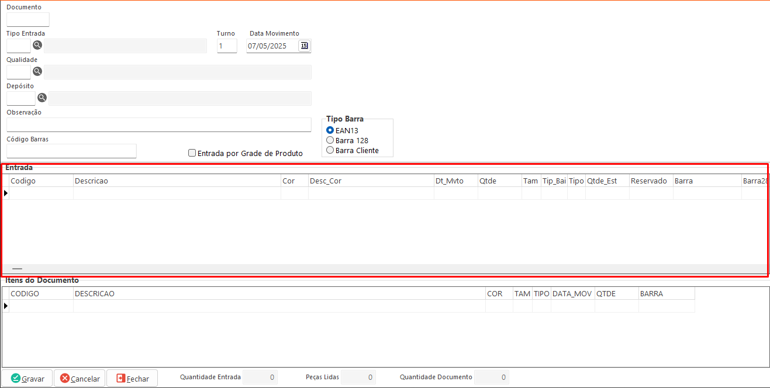Focus the Código Barras text field
770x388 pixels.
click(71, 151)
